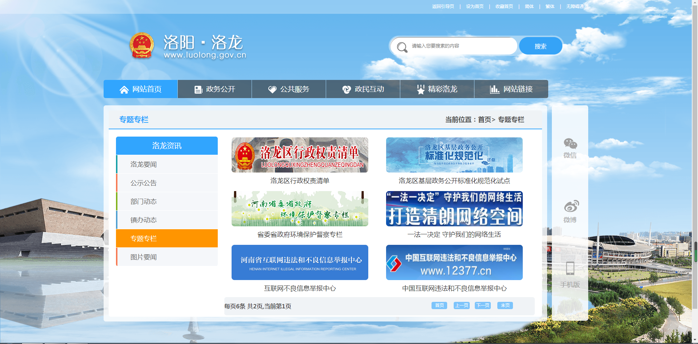The image size is (698, 344).
Task: Click caption 互联网不良信息举报中心
Action: tap(300, 288)
